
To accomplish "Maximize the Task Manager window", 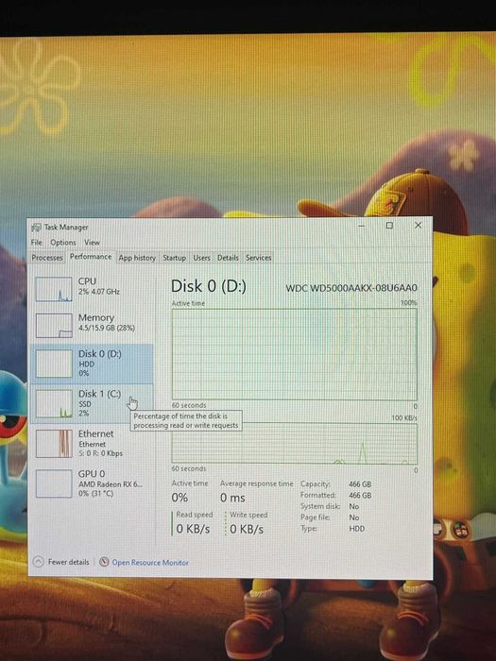I will pyautogui.click(x=389, y=225).
